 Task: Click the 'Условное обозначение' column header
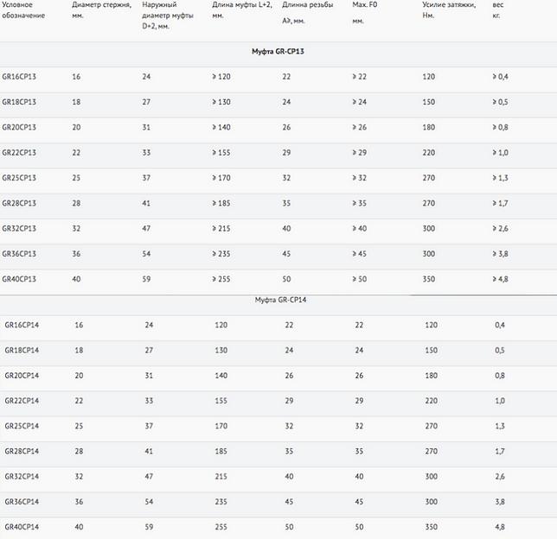(x=21, y=10)
